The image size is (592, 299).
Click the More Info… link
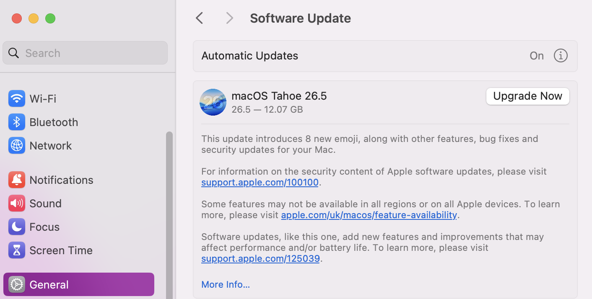[x=226, y=285]
